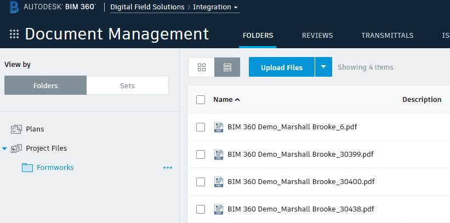Open the Folders tab
This screenshot has height=223, width=450.
click(x=258, y=35)
